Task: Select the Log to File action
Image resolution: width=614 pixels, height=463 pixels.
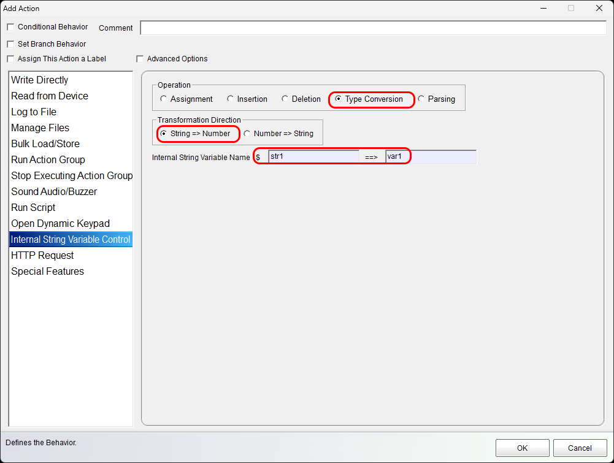Action: pos(34,112)
